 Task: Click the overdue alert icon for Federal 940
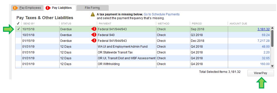pyautogui.click(x=94, y=35)
